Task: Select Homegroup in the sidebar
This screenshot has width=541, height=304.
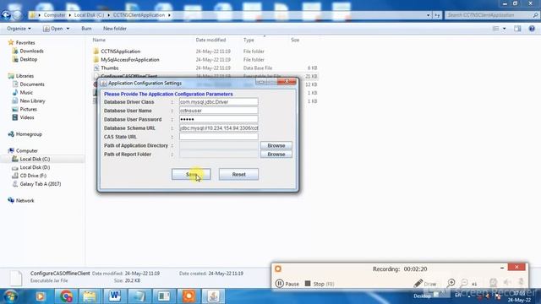Action: 29,134
